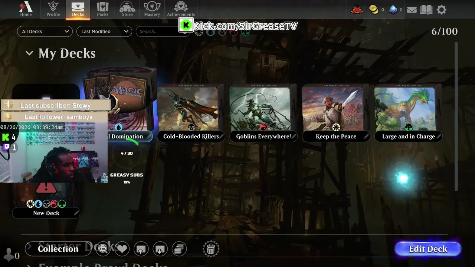
Task: Click the Large and in Charge deck name
Action: coord(408,136)
